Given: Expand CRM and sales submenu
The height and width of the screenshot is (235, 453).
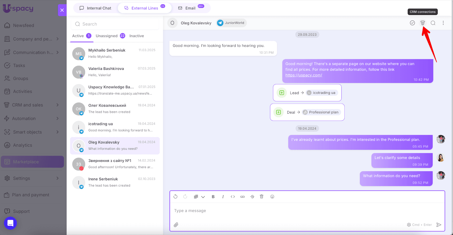Looking at the screenshot, I should click(x=58, y=105).
